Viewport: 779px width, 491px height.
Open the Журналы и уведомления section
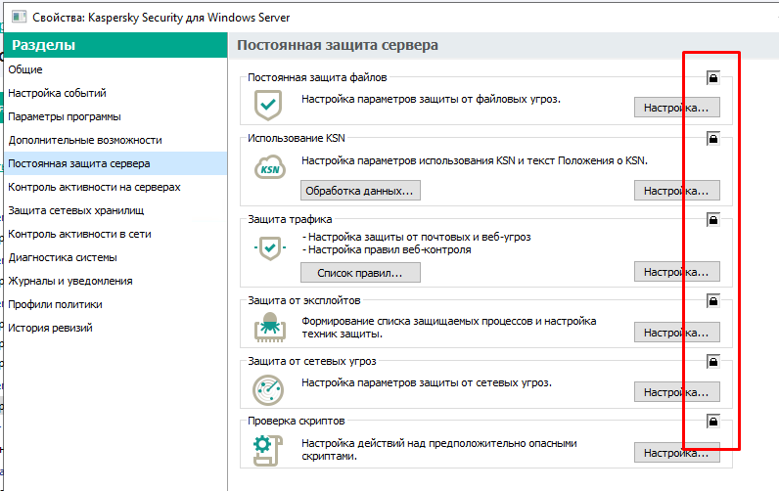coord(69,281)
